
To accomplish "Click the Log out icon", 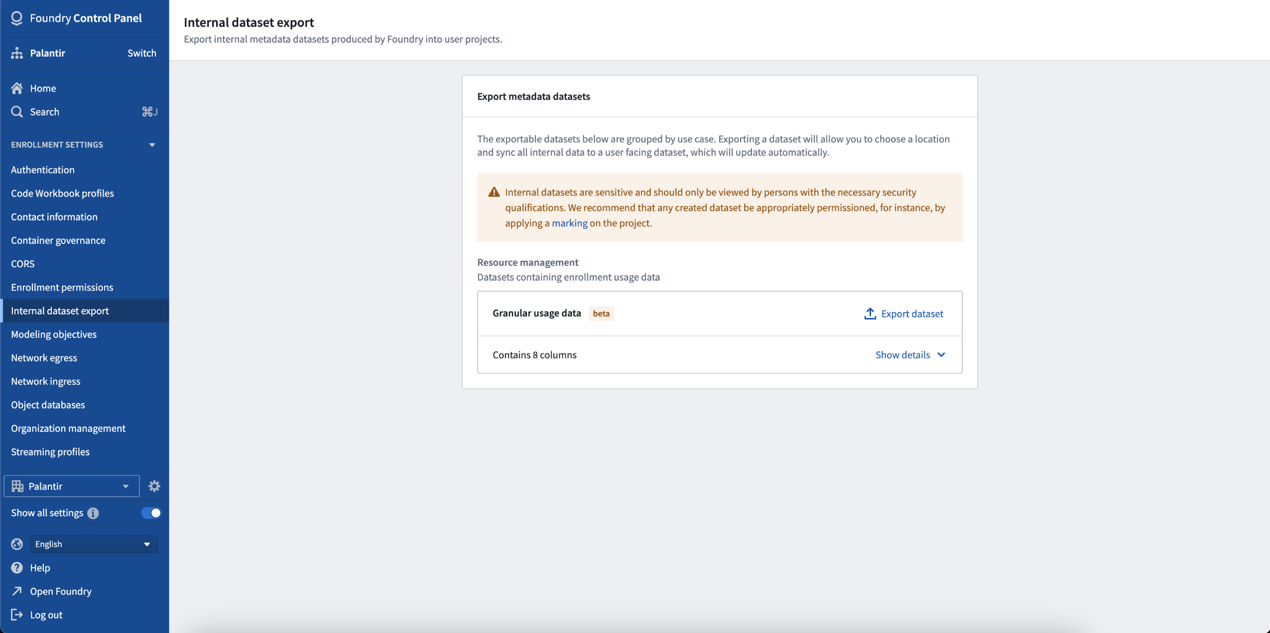I will click(17, 615).
